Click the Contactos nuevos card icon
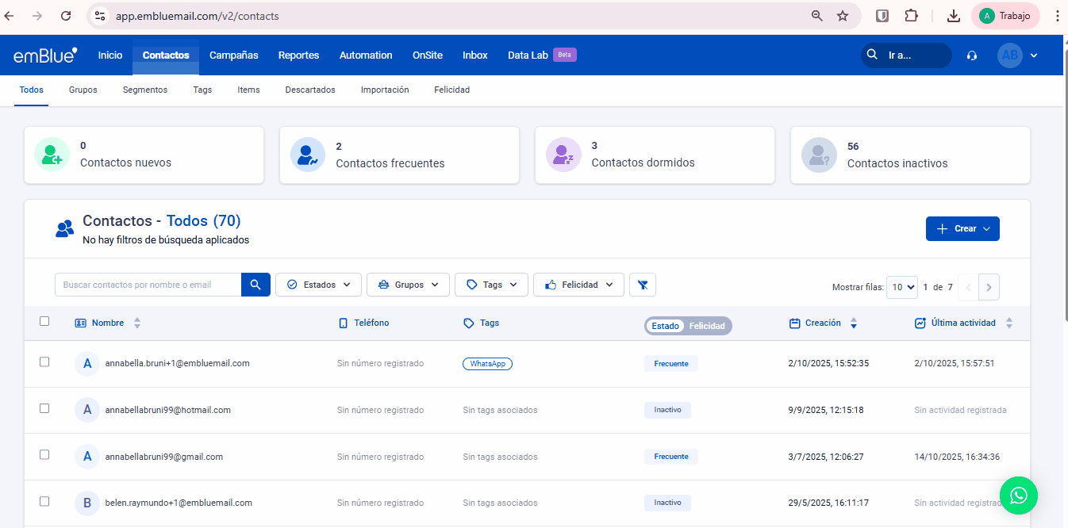The width and height of the screenshot is (1068, 528). coord(52,155)
